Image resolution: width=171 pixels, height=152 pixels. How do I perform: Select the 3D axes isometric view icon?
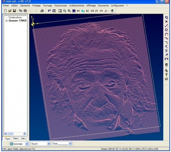pos(106,11)
